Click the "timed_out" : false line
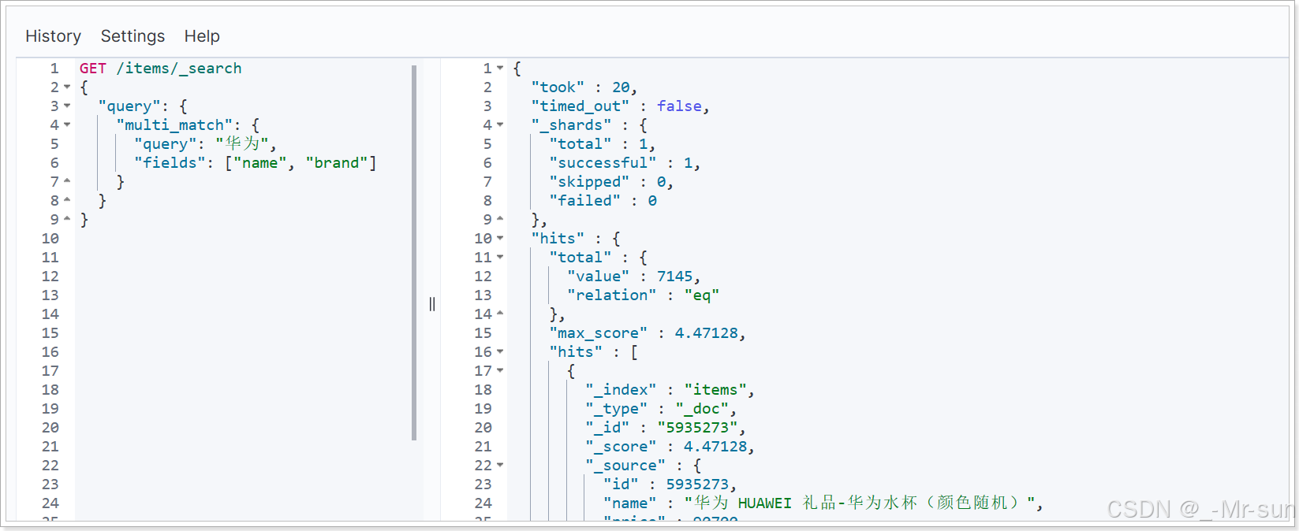 (620, 106)
